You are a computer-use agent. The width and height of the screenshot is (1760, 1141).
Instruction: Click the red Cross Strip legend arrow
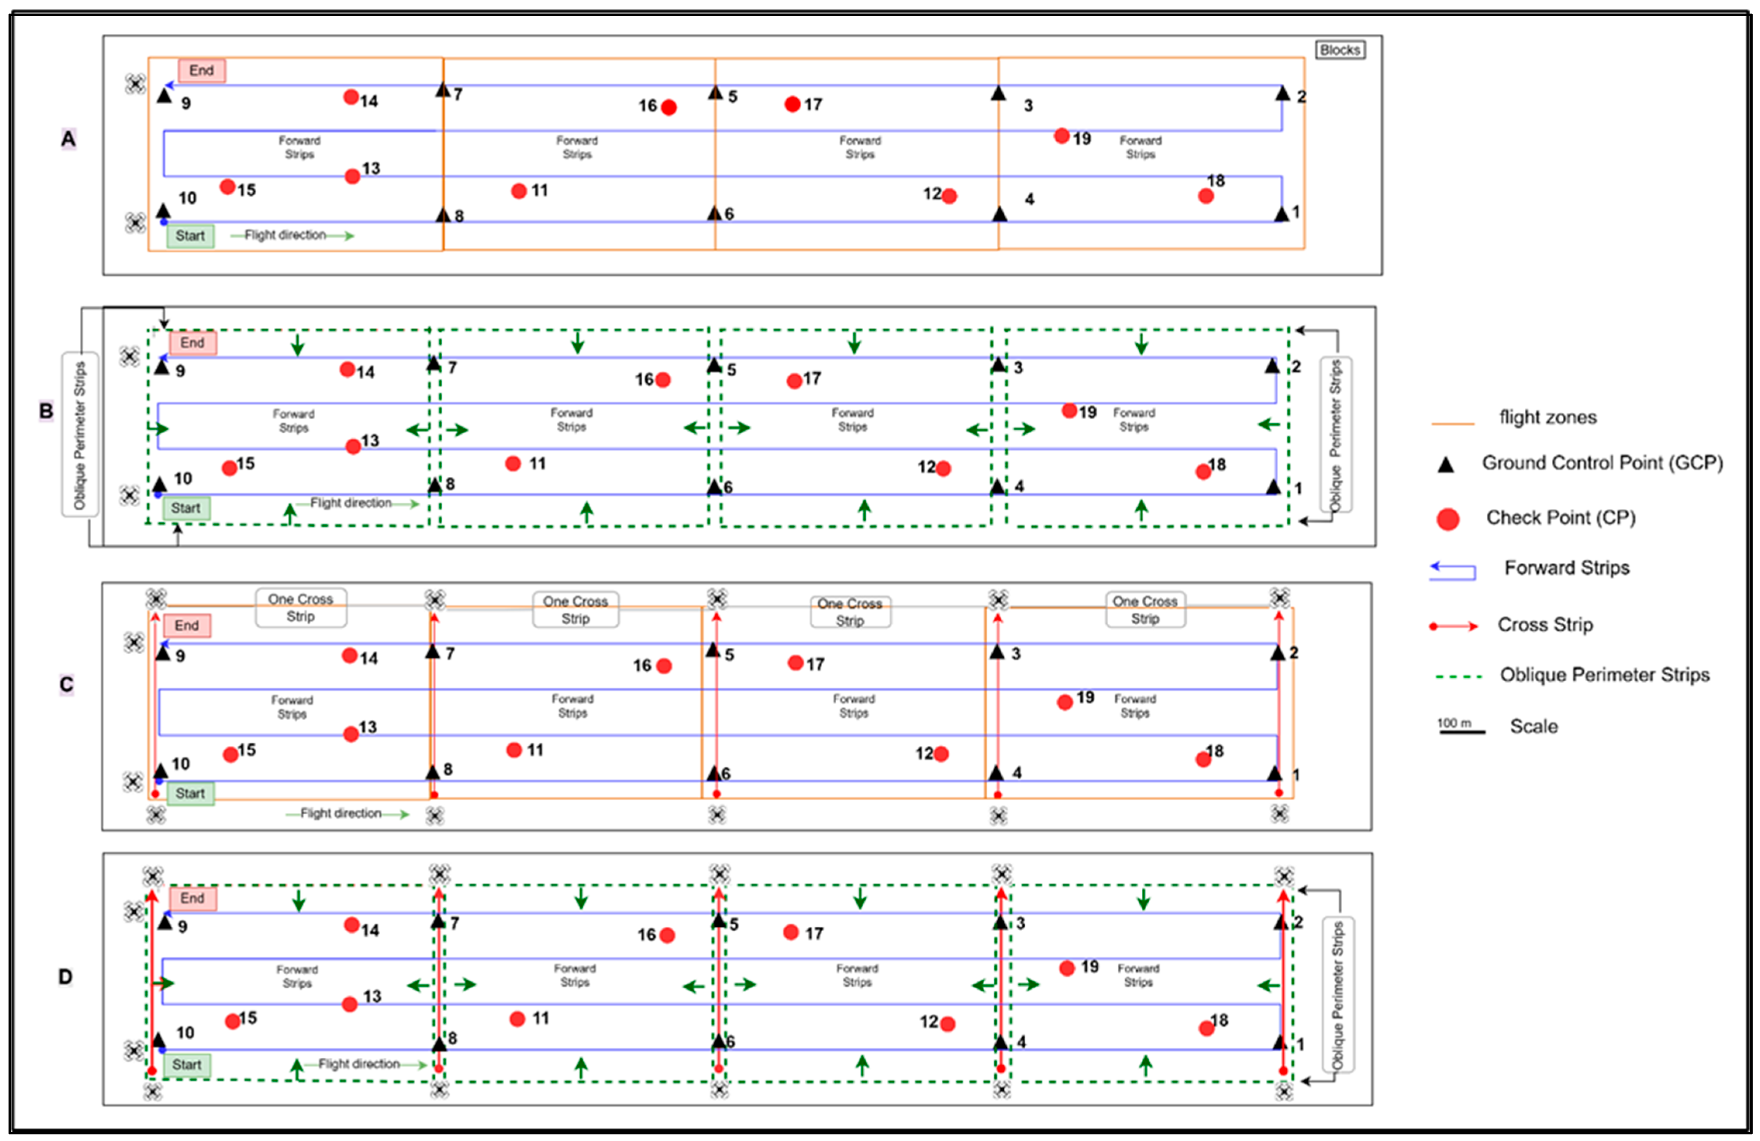[1454, 626]
